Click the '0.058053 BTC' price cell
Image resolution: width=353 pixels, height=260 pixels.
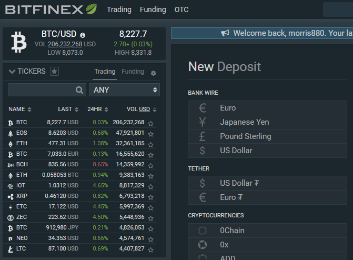point(60,175)
